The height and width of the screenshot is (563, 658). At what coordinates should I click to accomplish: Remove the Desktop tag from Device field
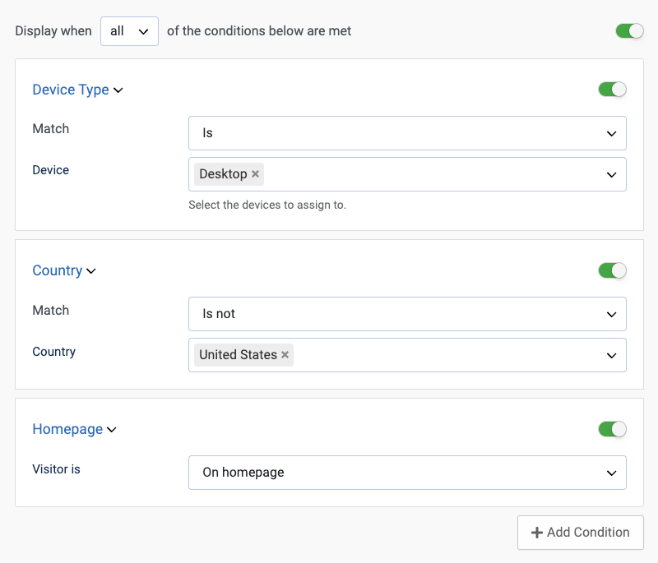tap(255, 174)
